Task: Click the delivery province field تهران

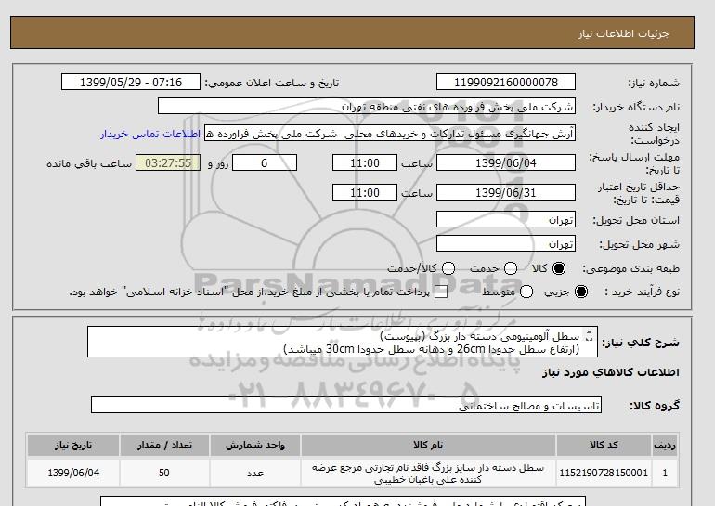Action: (506, 219)
